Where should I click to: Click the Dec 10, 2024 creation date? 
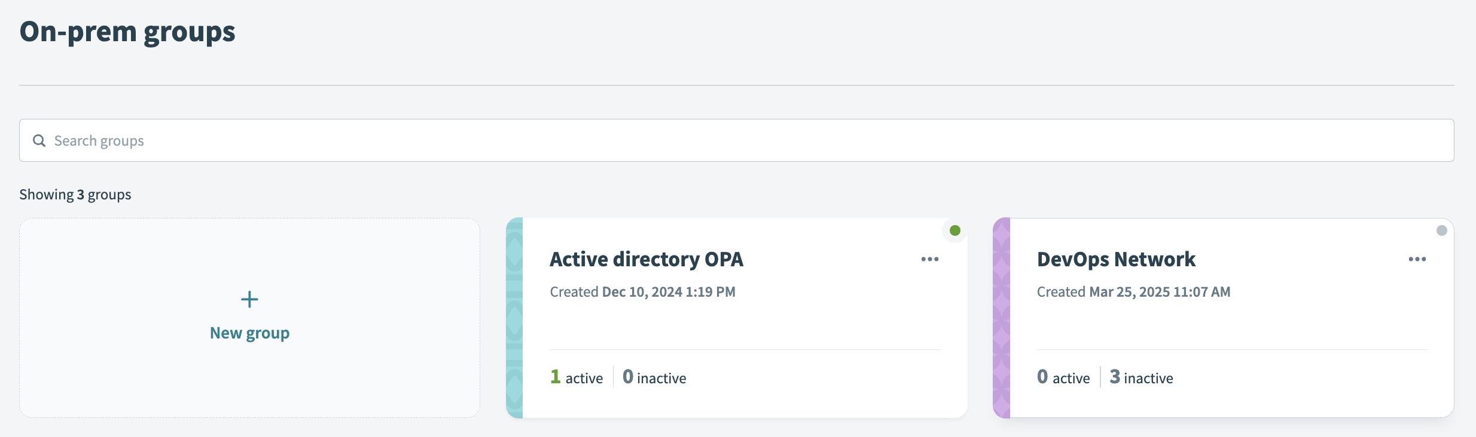(668, 292)
